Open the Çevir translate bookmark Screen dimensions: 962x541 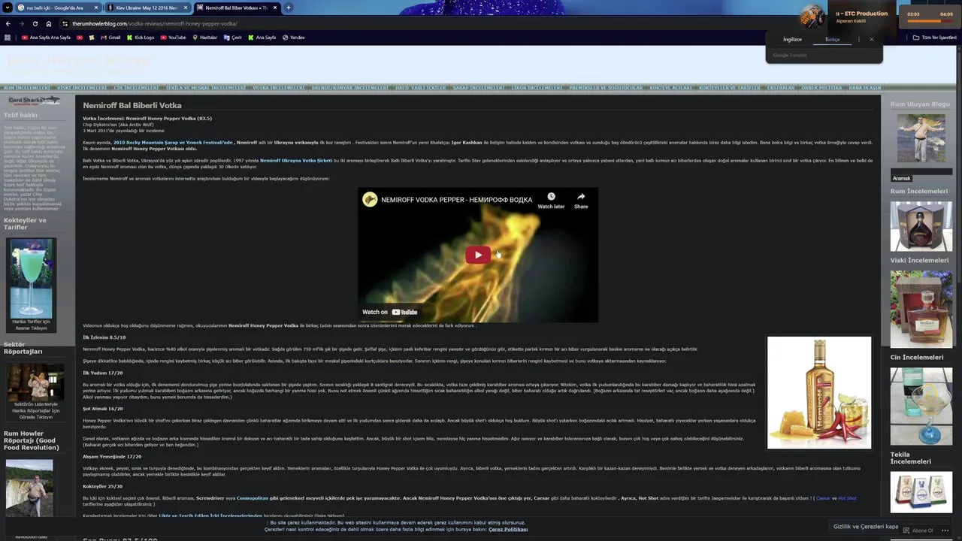point(233,38)
